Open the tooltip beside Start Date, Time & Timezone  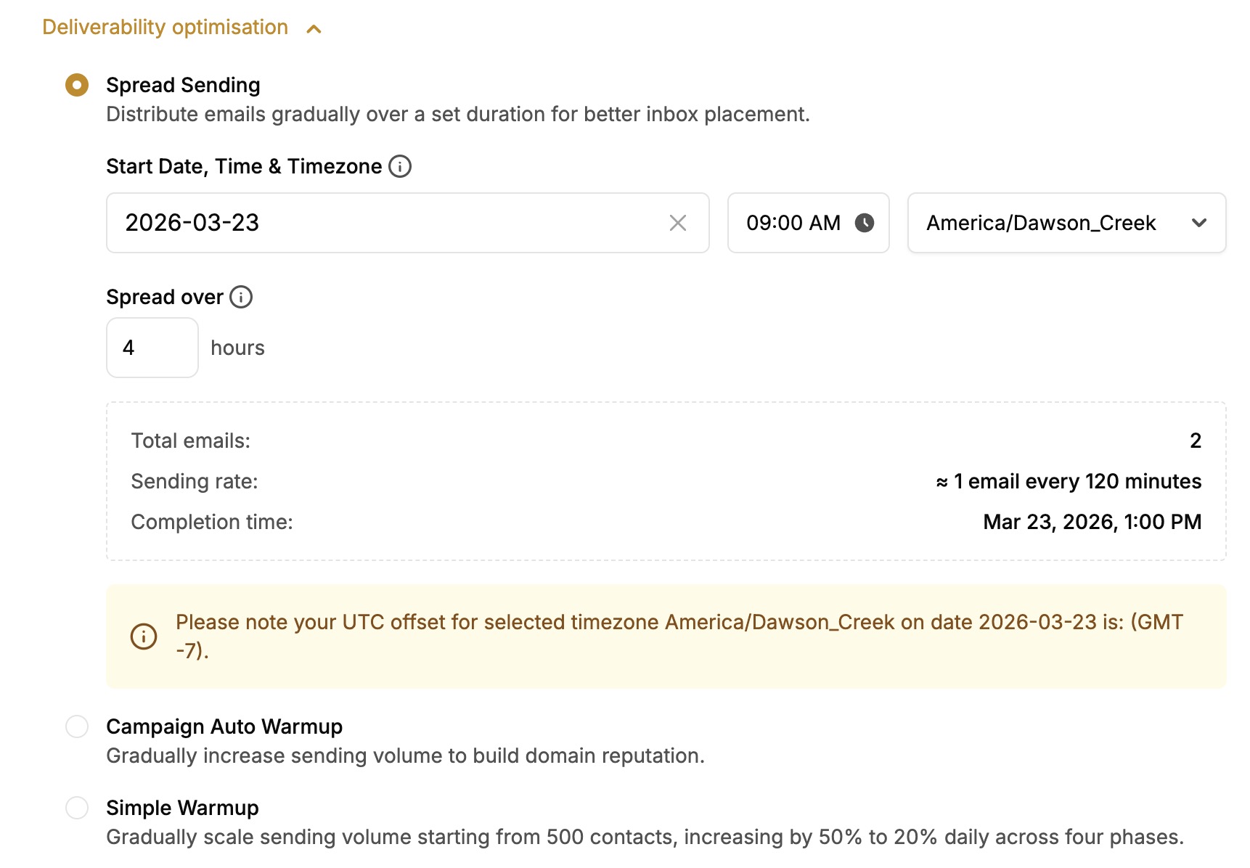coord(399,166)
